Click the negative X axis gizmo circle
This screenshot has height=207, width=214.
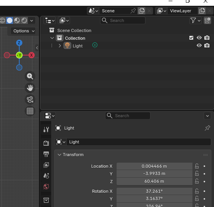tap(7, 55)
